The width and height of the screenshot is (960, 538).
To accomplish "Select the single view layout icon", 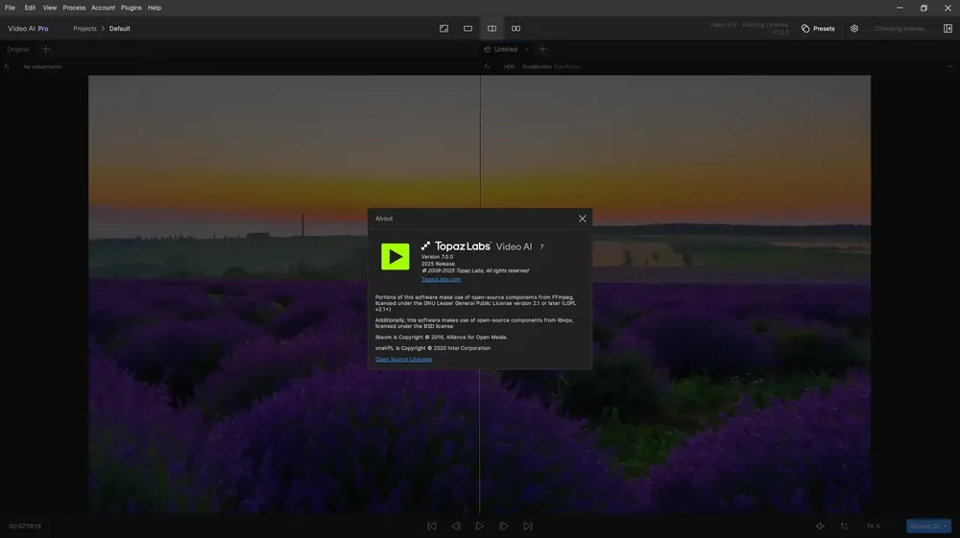I will 468,28.
